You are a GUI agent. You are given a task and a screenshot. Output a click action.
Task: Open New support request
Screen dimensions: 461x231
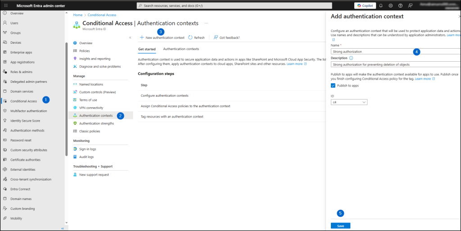click(94, 175)
